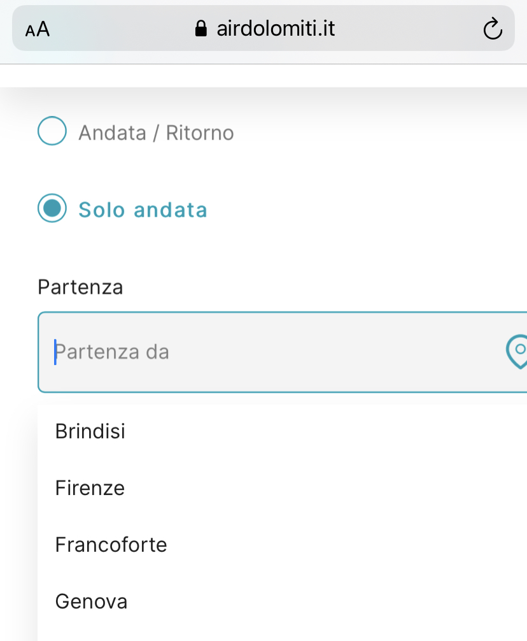The height and width of the screenshot is (641, 527).
Task: Click the padlock security icon
Action: click(200, 29)
